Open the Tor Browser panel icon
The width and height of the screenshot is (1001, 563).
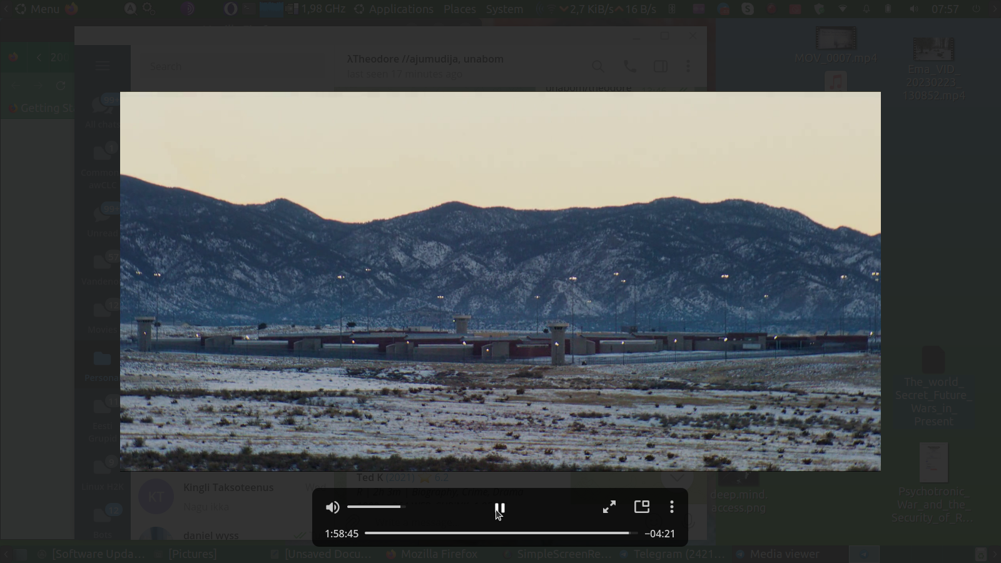[188, 9]
